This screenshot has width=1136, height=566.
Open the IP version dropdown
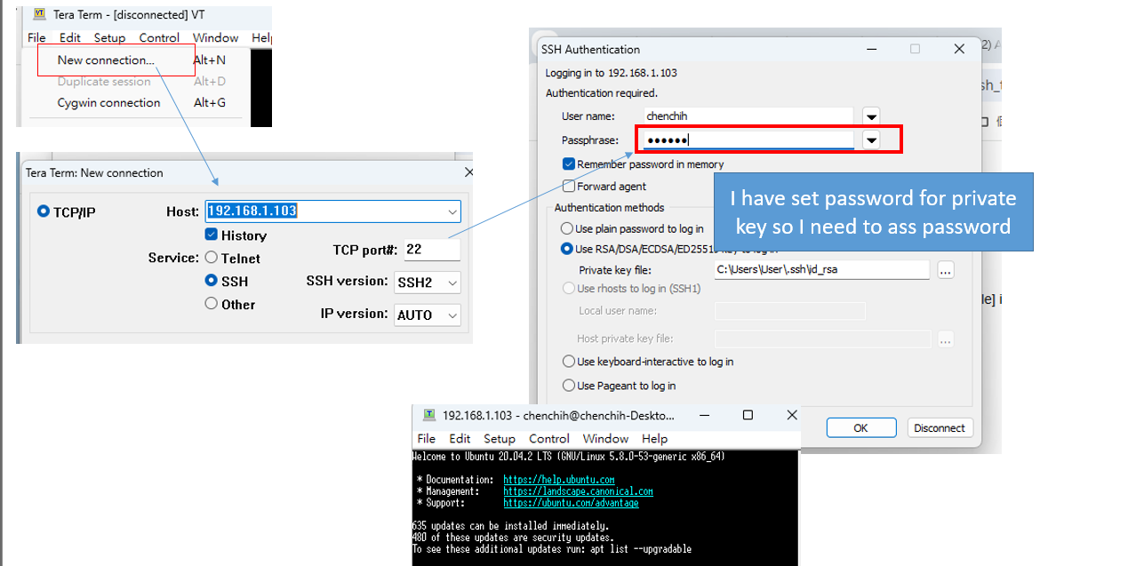coord(428,315)
